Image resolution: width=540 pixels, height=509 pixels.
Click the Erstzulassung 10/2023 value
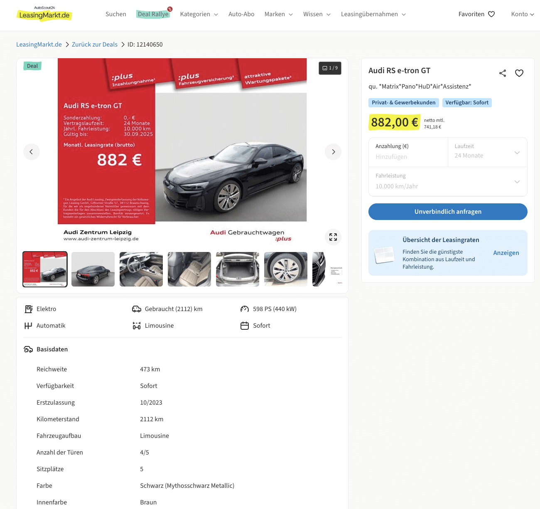[x=151, y=403]
